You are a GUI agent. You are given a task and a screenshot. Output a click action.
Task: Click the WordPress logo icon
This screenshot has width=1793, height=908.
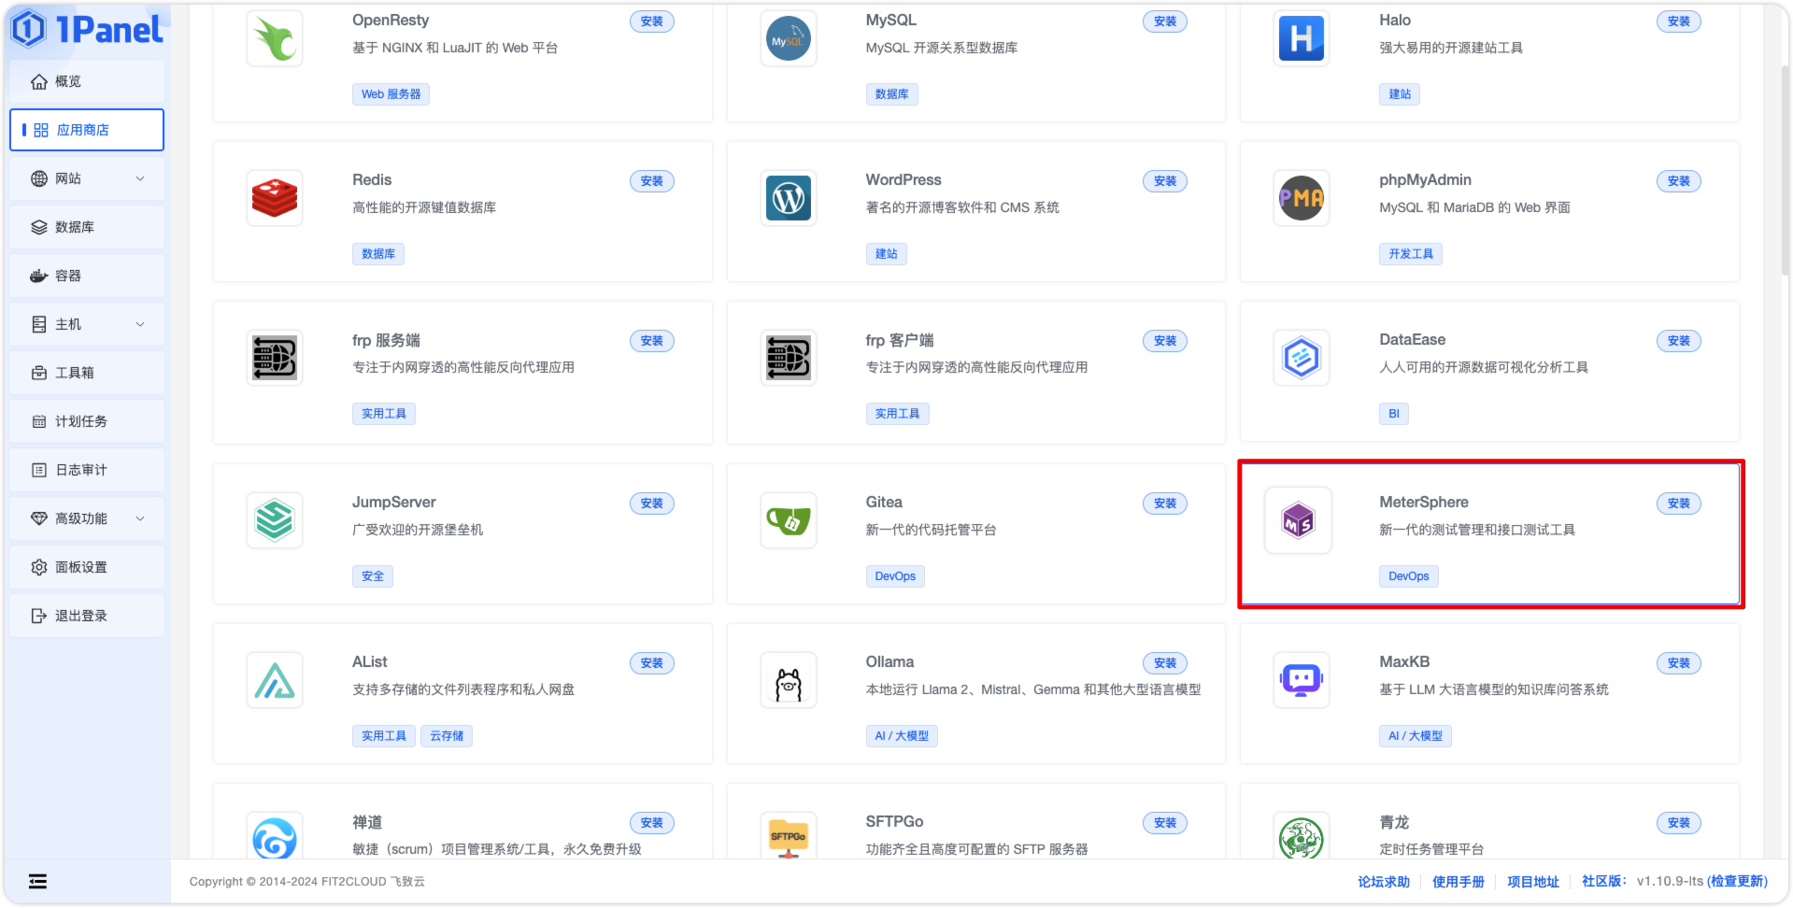tap(789, 198)
